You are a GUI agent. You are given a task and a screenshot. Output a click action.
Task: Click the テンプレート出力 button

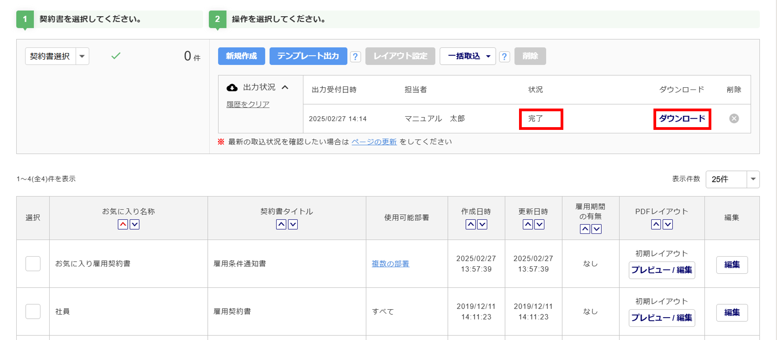click(x=308, y=56)
